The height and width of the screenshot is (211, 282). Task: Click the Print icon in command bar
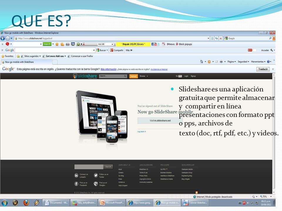221,62
